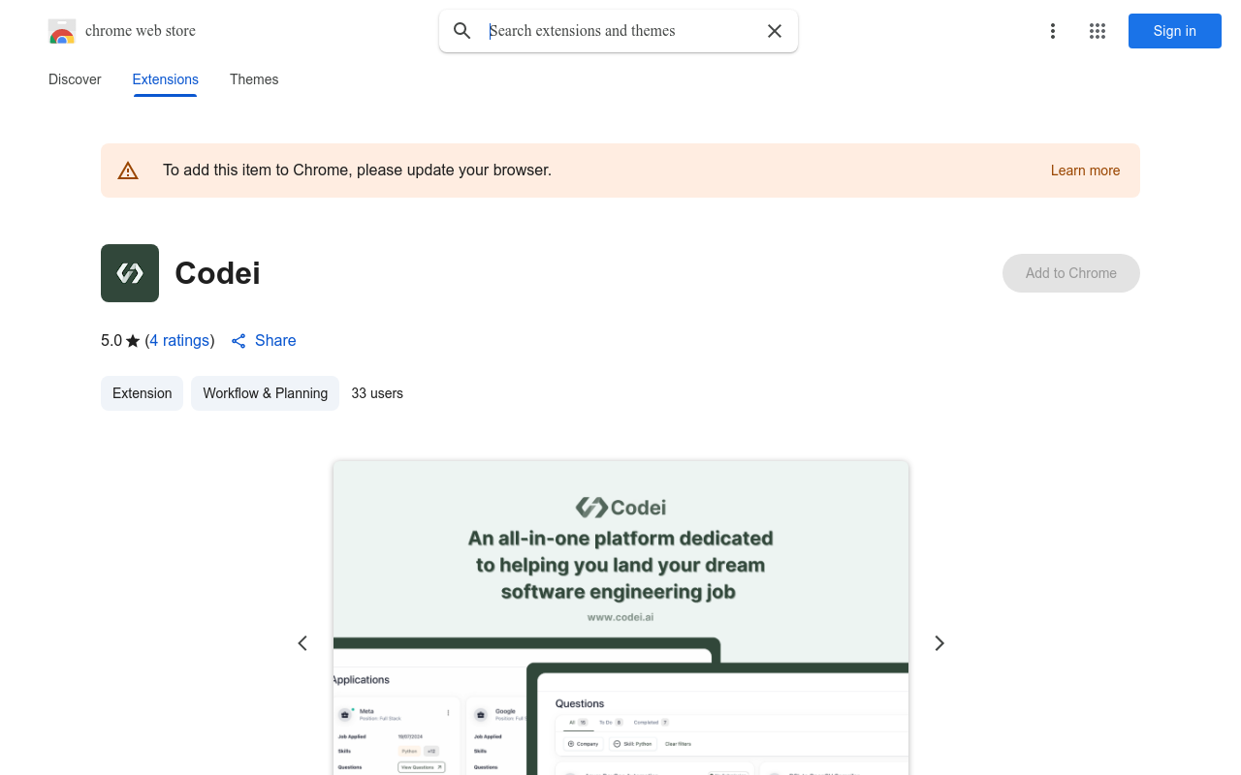Open the Google apps grid
The height and width of the screenshot is (775, 1241).
pyautogui.click(x=1098, y=31)
